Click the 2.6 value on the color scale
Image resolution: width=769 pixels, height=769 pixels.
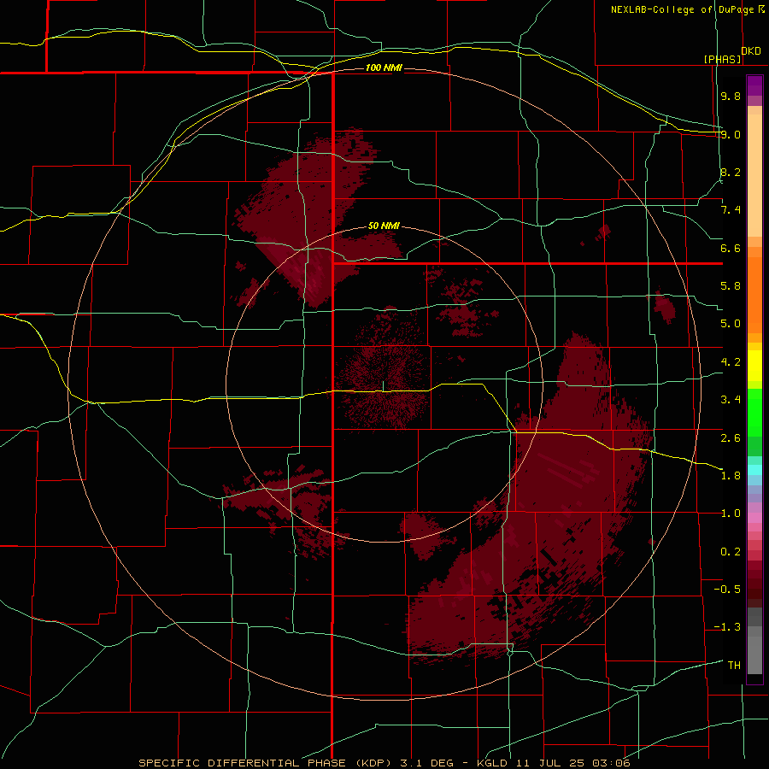point(731,438)
